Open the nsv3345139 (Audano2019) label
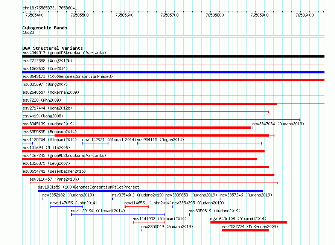The image size is (335, 245). [x=49, y=124]
